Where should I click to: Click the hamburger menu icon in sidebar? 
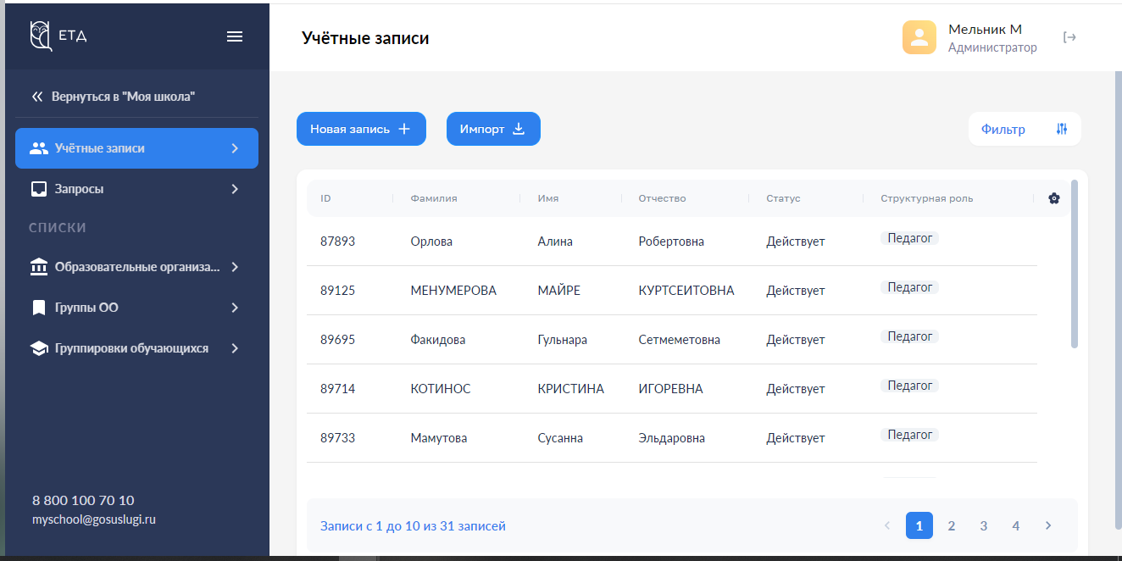point(235,36)
